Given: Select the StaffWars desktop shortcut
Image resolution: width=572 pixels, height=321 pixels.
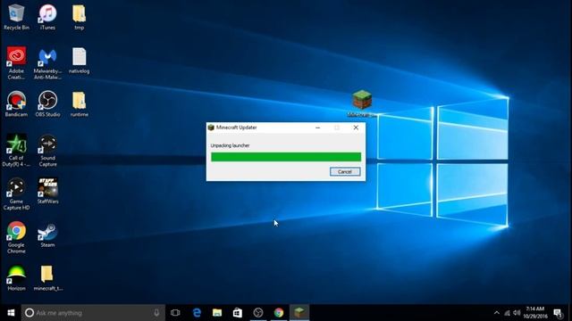Looking at the screenshot, I should [47, 190].
